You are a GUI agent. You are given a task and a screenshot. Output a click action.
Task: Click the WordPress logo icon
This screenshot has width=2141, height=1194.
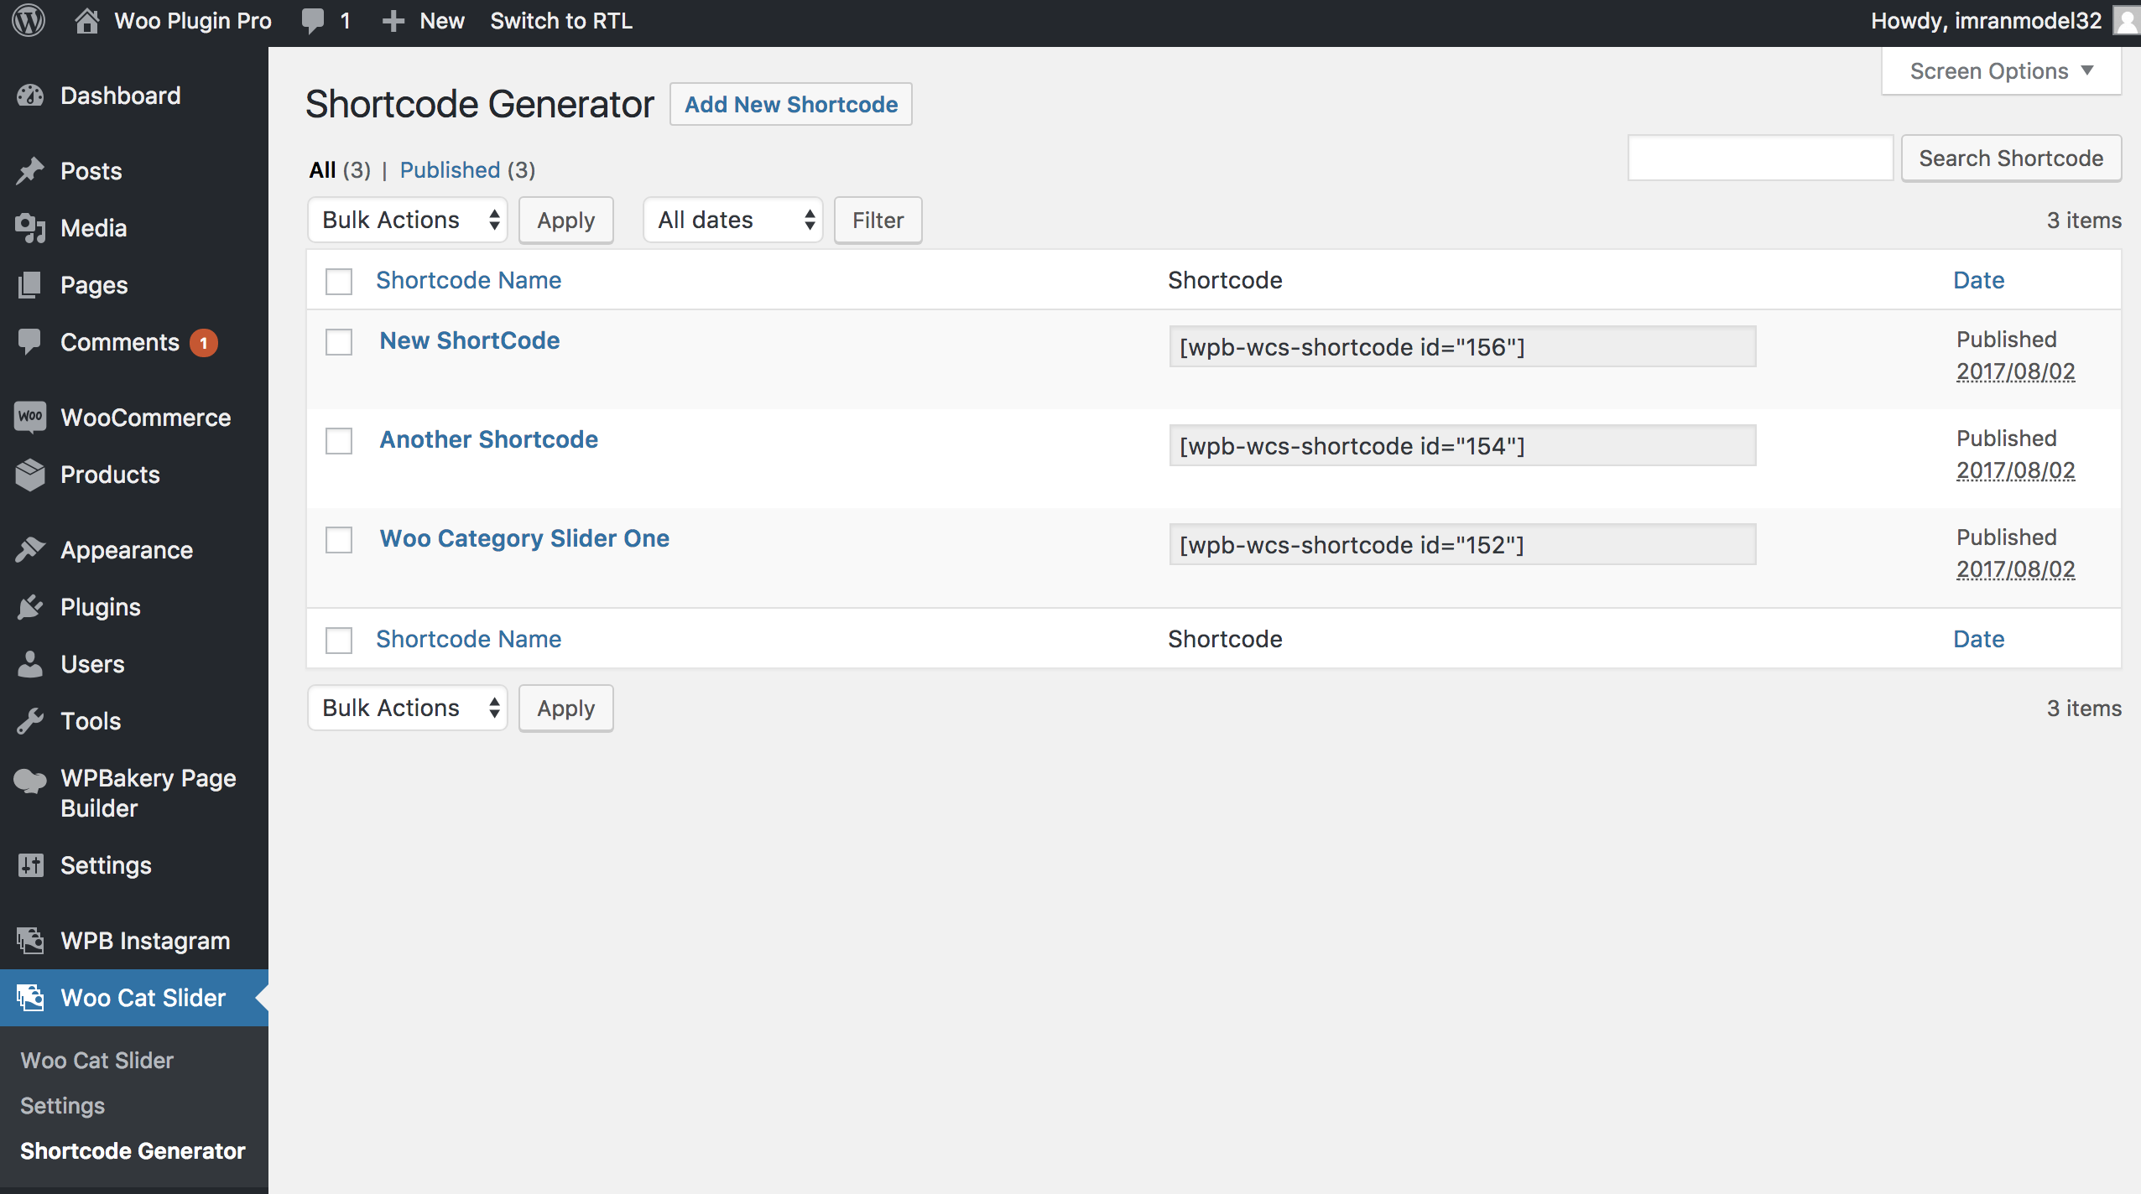(29, 21)
